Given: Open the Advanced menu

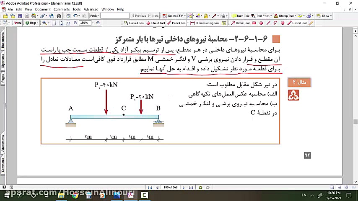Looking at the screenshot, I should point(91,9).
